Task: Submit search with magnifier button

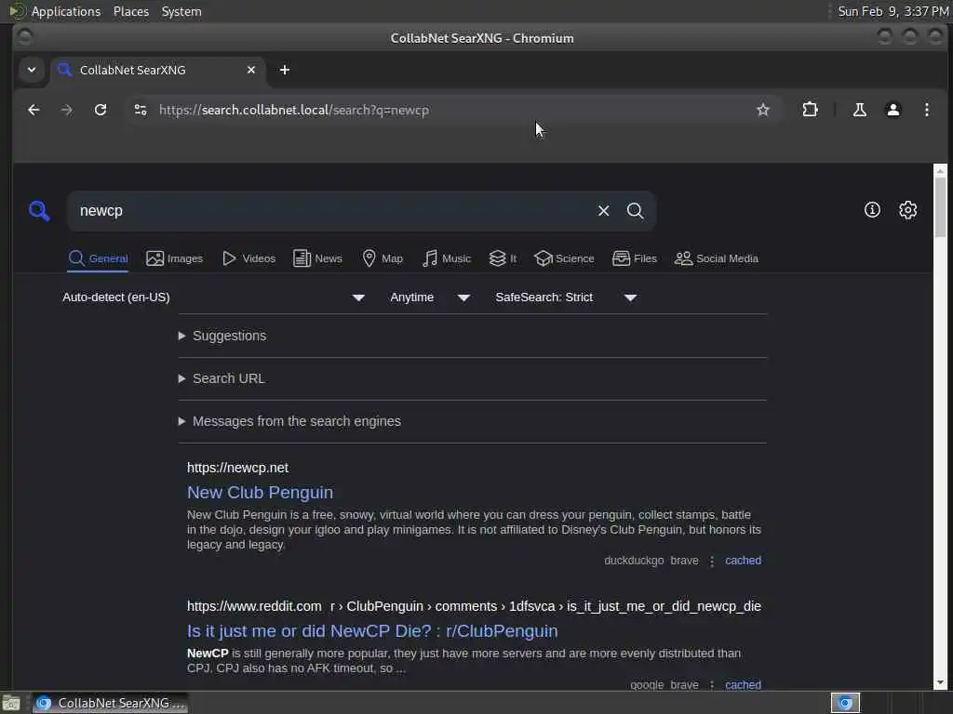Action: click(x=635, y=211)
